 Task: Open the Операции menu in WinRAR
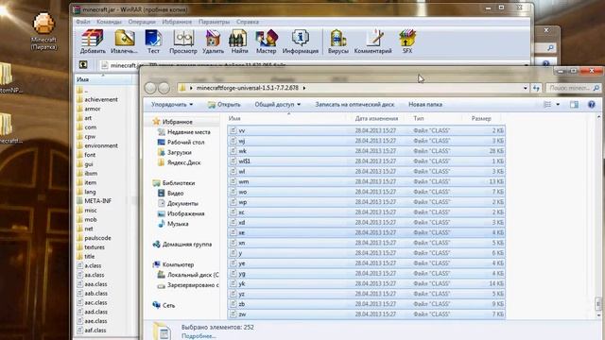point(142,22)
